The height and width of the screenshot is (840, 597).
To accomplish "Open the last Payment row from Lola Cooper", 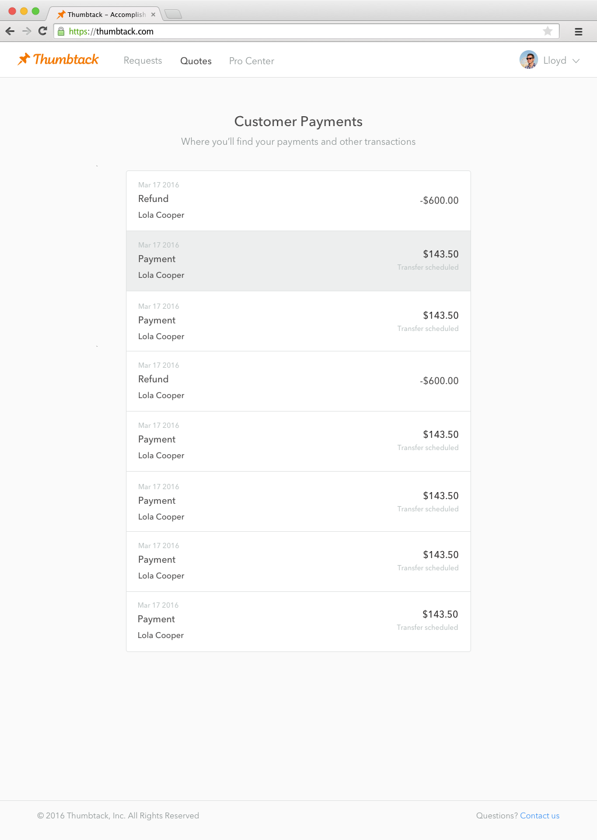I will coord(298,622).
